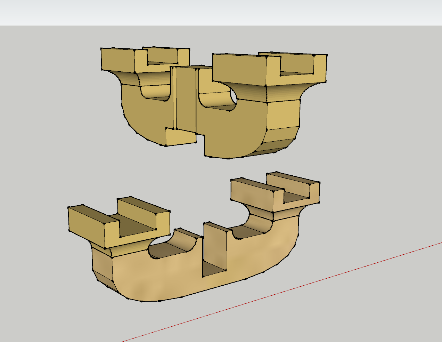442x342 pixels.
Task: Click the lower model's right flange front face
Action: coord(252,195)
